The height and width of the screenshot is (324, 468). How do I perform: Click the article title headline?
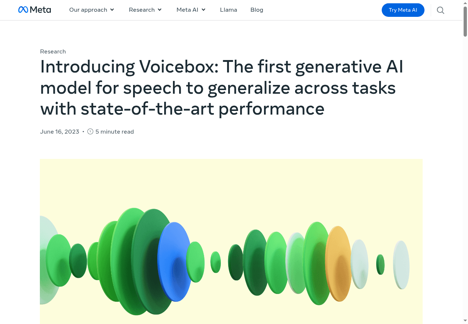(222, 88)
